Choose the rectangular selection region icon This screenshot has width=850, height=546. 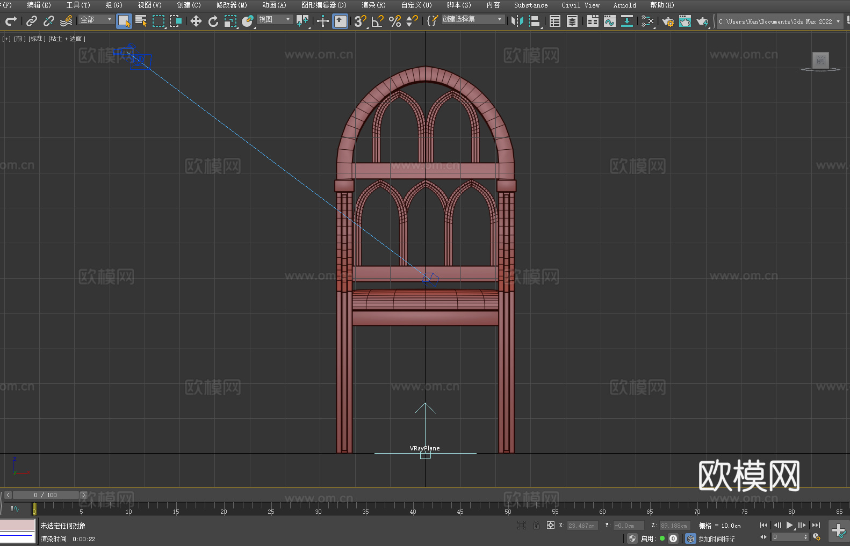coord(159,21)
